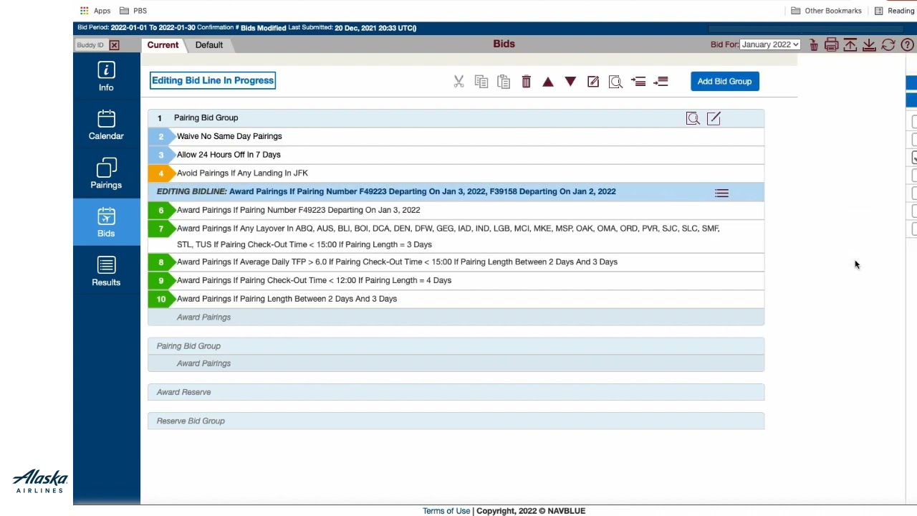Delete bid line with toolbar trash icon
Image resolution: width=917 pixels, height=516 pixels.
(526, 82)
